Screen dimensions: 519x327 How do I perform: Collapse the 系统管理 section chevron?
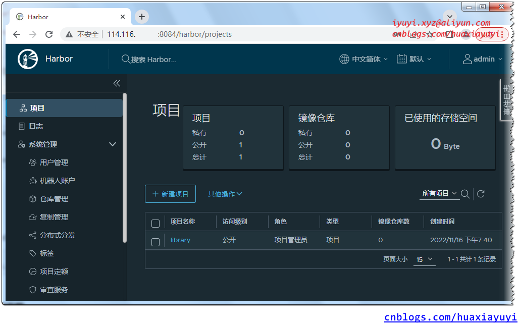pos(113,144)
